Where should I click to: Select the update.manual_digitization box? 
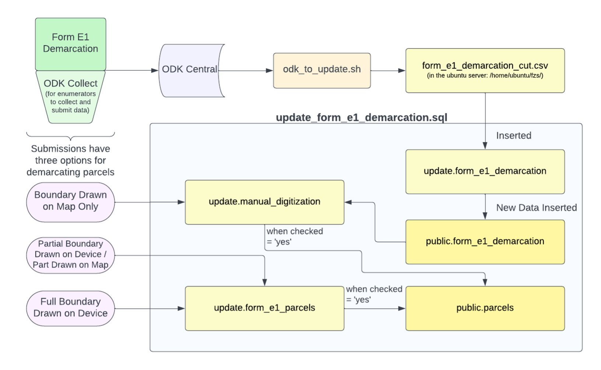264,202
